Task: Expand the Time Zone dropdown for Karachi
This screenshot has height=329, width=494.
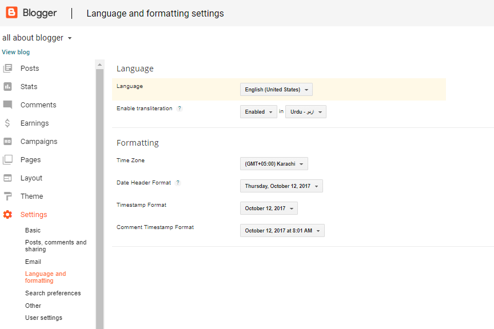Action: 274,163
